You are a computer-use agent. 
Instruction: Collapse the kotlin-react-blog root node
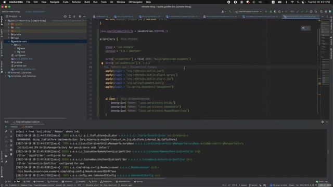6,21
